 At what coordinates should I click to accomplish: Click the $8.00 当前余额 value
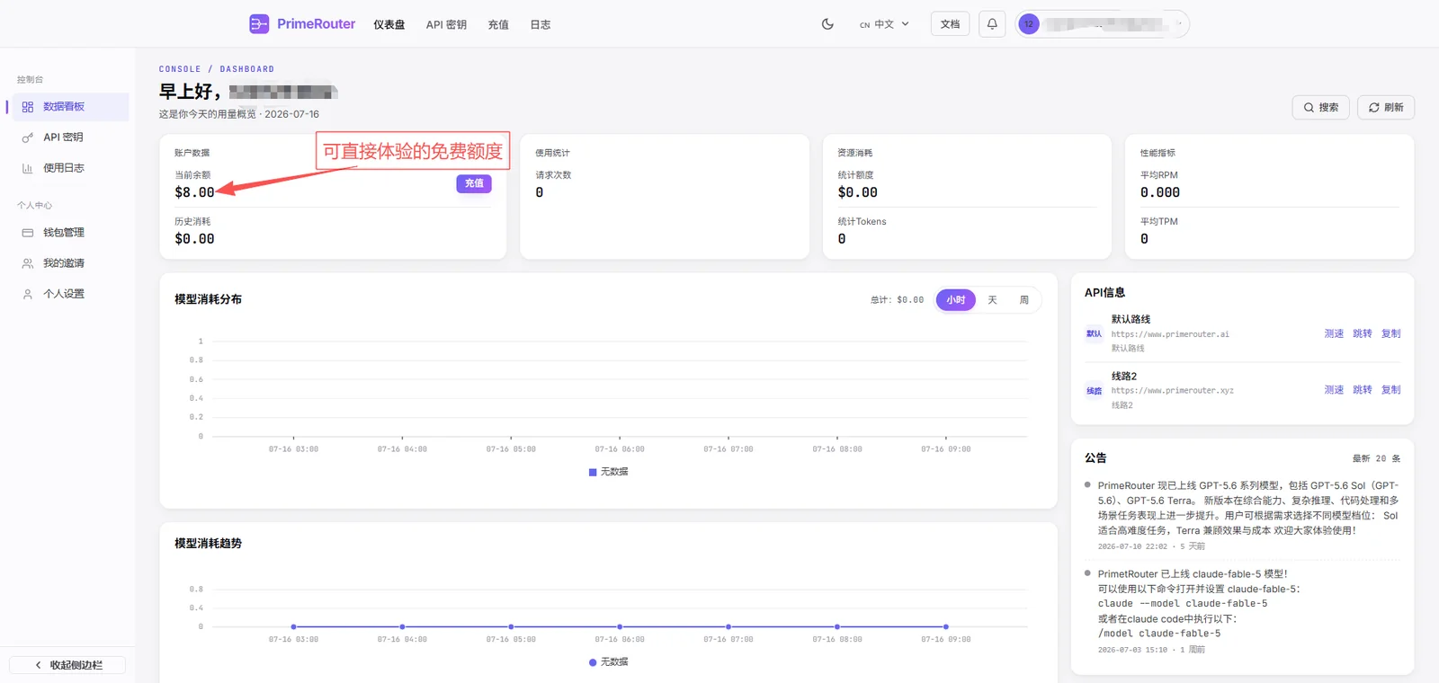tap(195, 192)
